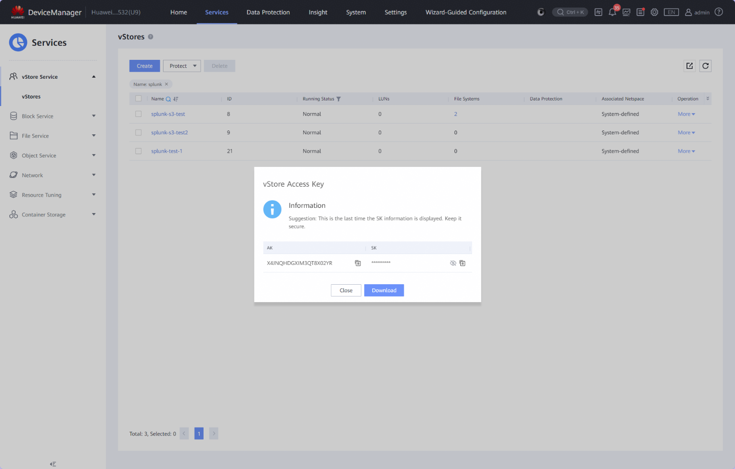The width and height of the screenshot is (735, 469).
Task: Expand the Object Service section
Action: pos(94,156)
